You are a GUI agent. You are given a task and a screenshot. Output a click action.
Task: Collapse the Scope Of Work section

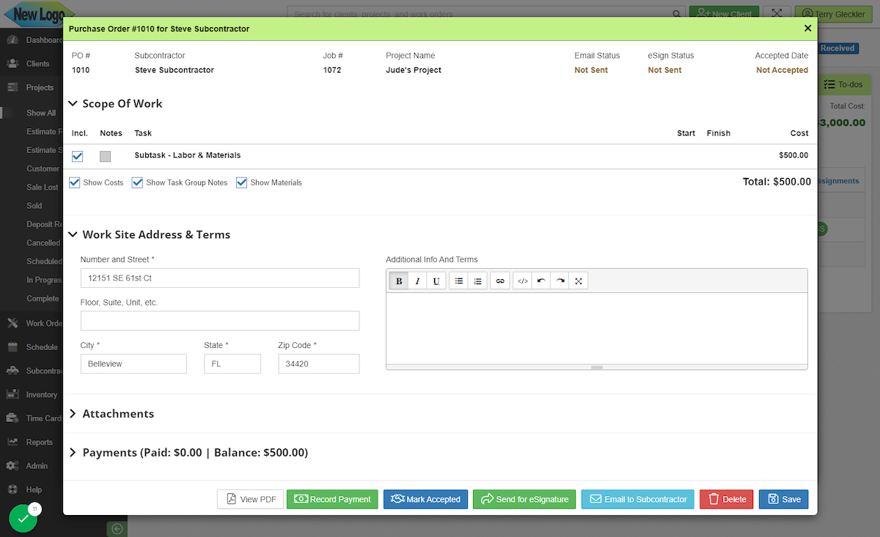click(73, 104)
